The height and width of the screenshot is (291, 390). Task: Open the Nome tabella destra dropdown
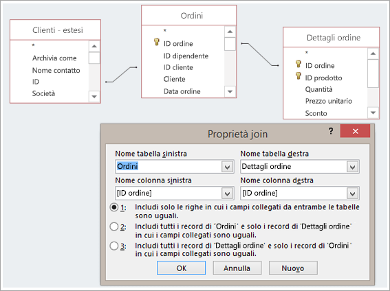(352, 167)
